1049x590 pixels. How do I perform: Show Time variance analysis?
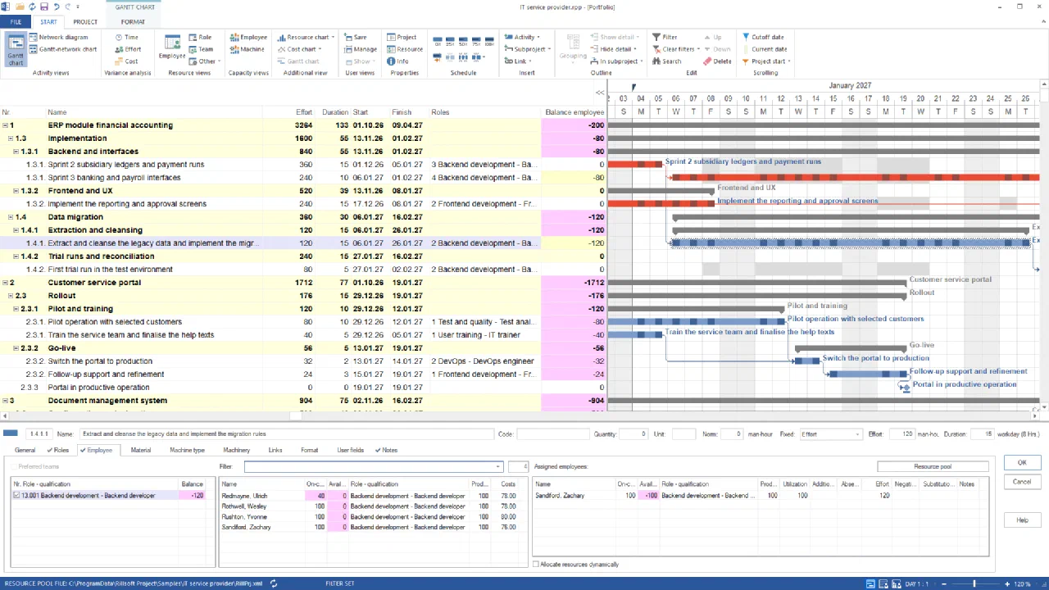pyautogui.click(x=125, y=37)
